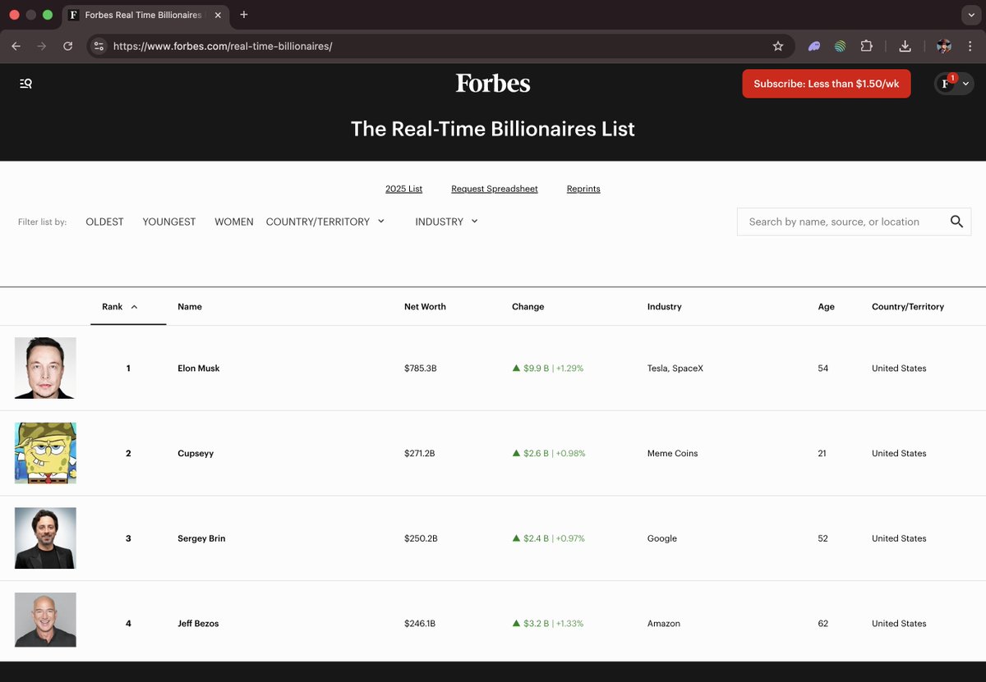Open the Jeff Bezos name entry
The image size is (986, 682).
click(198, 624)
